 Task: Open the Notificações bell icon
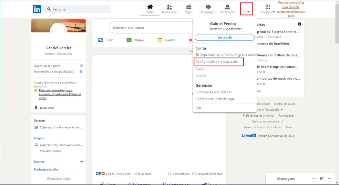click(x=227, y=7)
